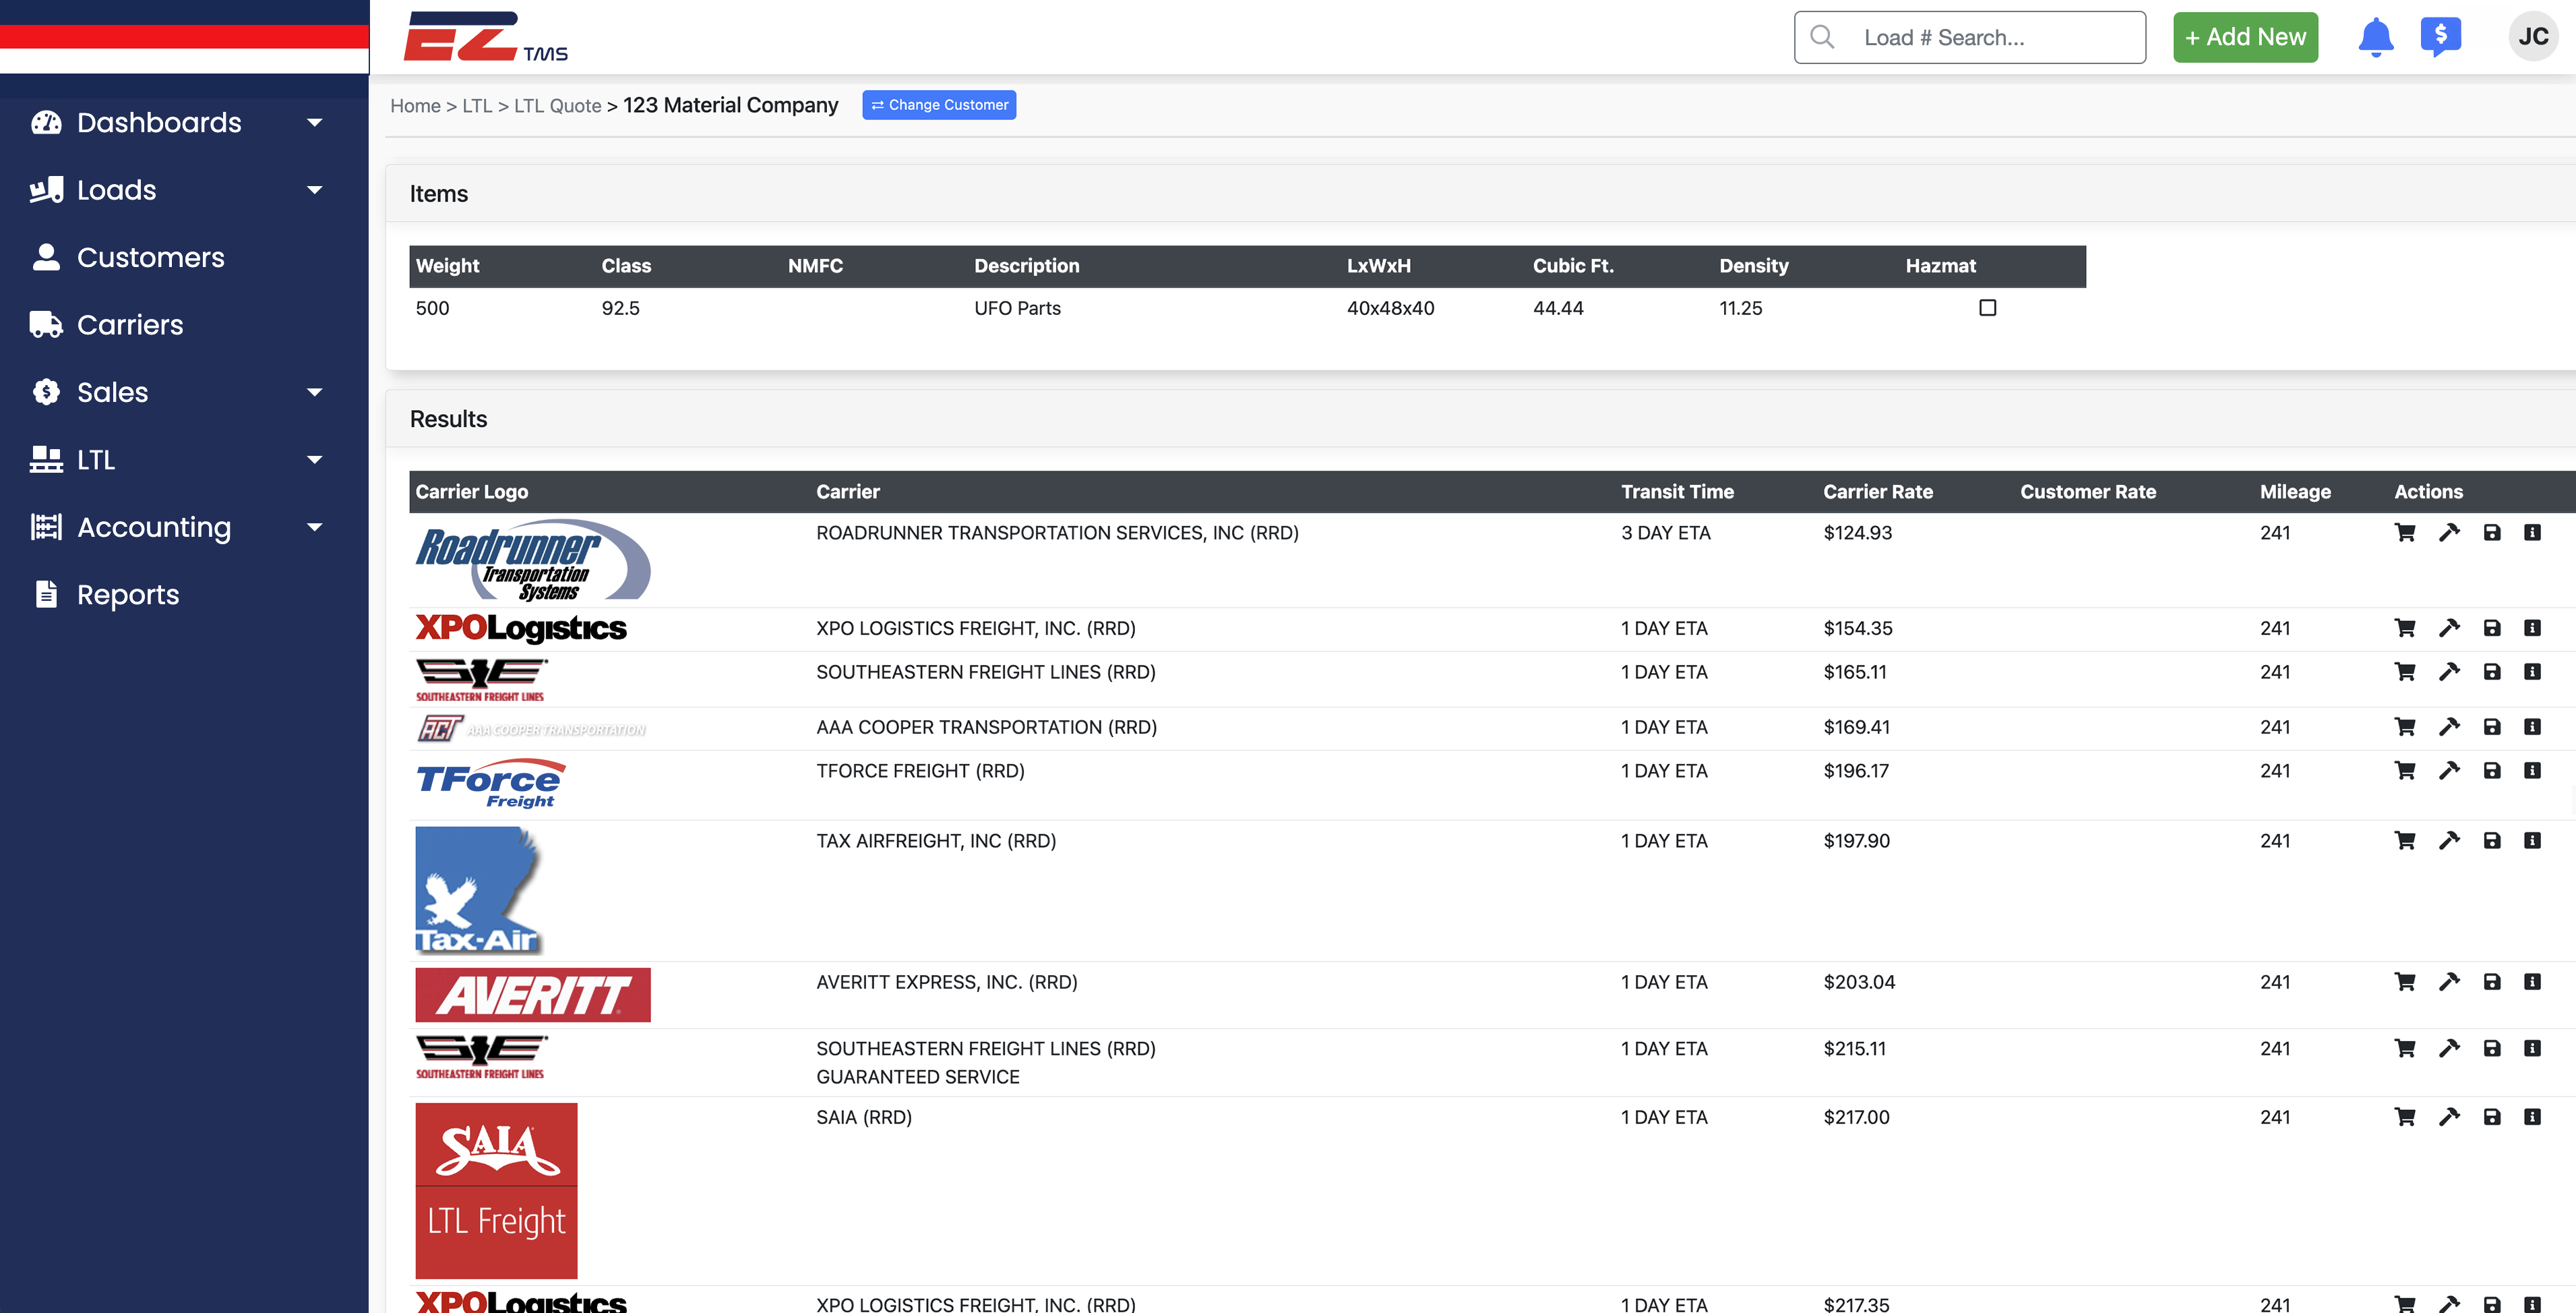Click the save disk icon for Roadrunner row
This screenshot has height=1313, width=2576.
(x=2492, y=532)
